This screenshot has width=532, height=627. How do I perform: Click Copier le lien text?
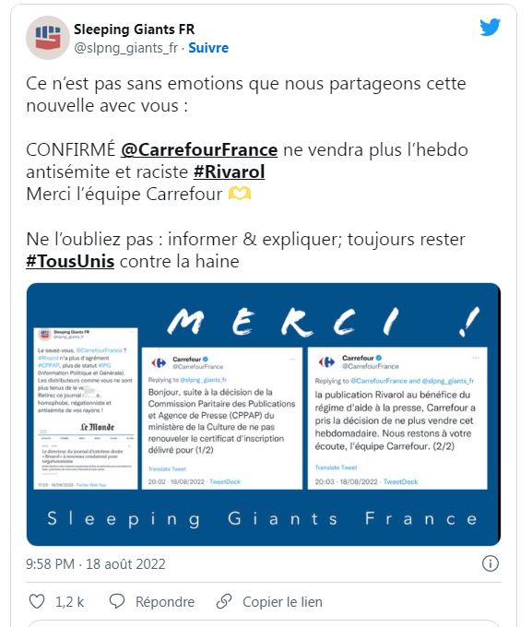[282, 602]
